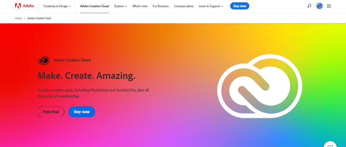This screenshot has height=147, width=346.
Task: Open the chat bubble icon
Action: coord(330,145)
